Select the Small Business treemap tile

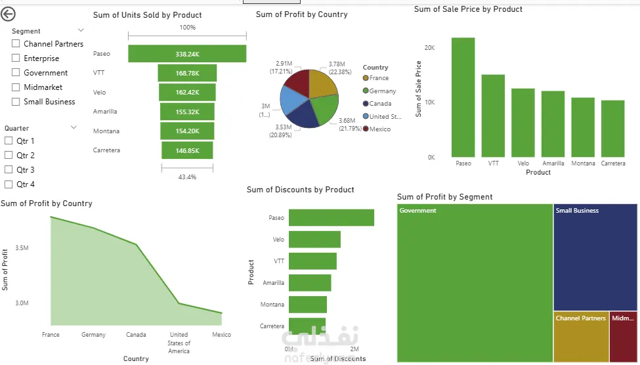595,256
